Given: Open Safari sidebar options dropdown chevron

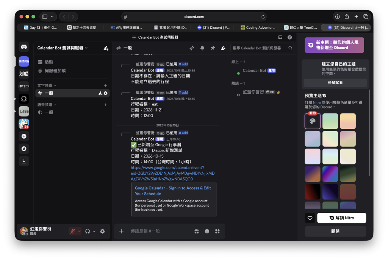Looking at the screenshot, I should (52, 17).
